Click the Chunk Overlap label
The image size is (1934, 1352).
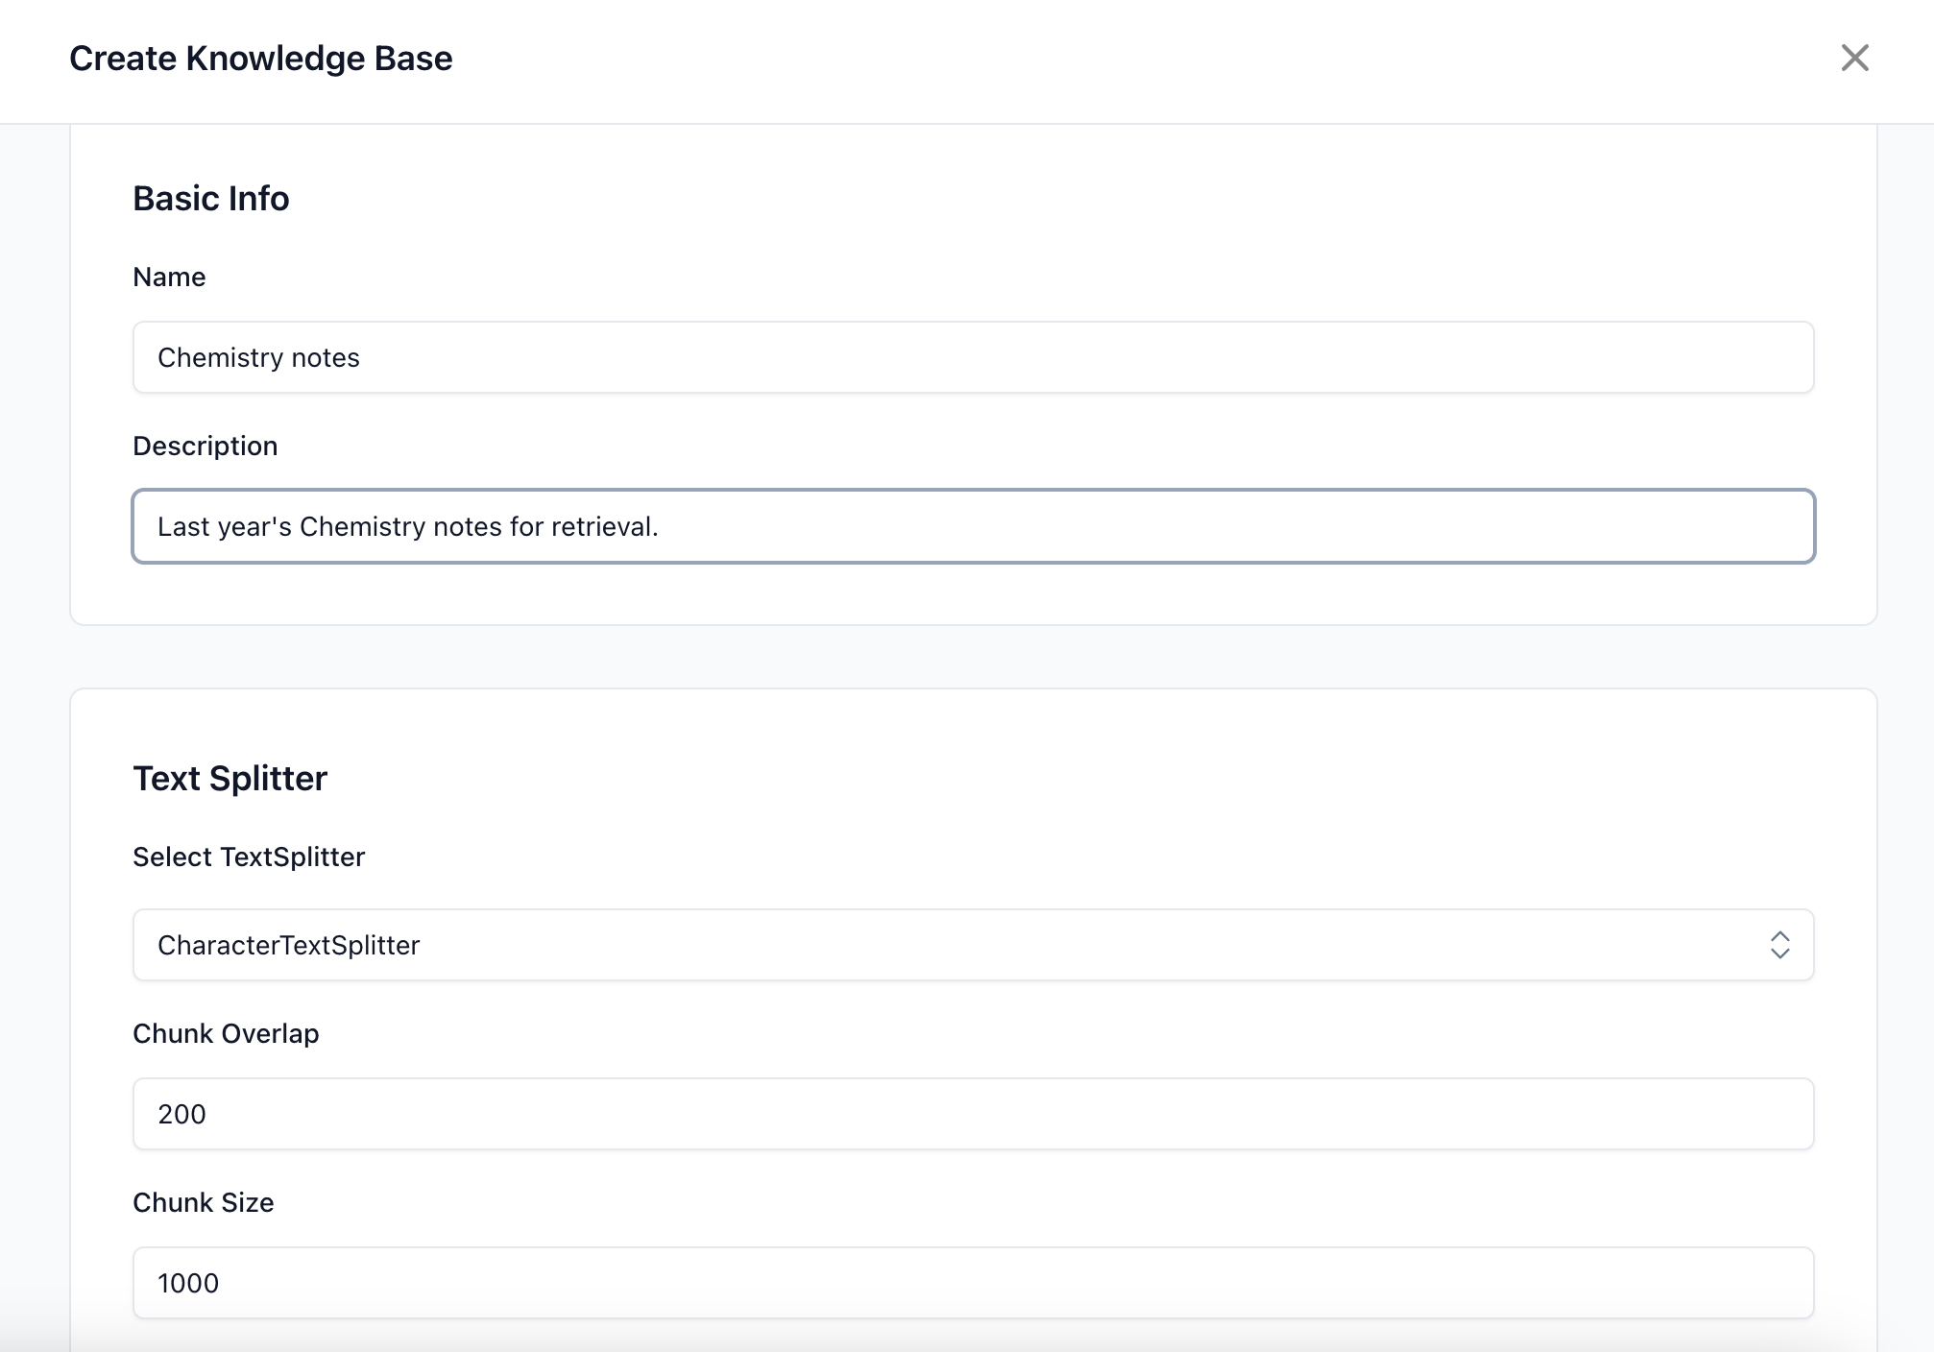(226, 1034)
